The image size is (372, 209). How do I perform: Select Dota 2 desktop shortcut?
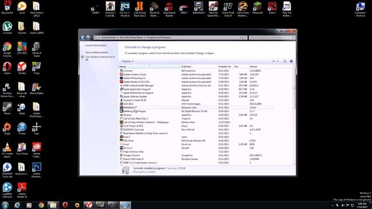click(272, 8)
